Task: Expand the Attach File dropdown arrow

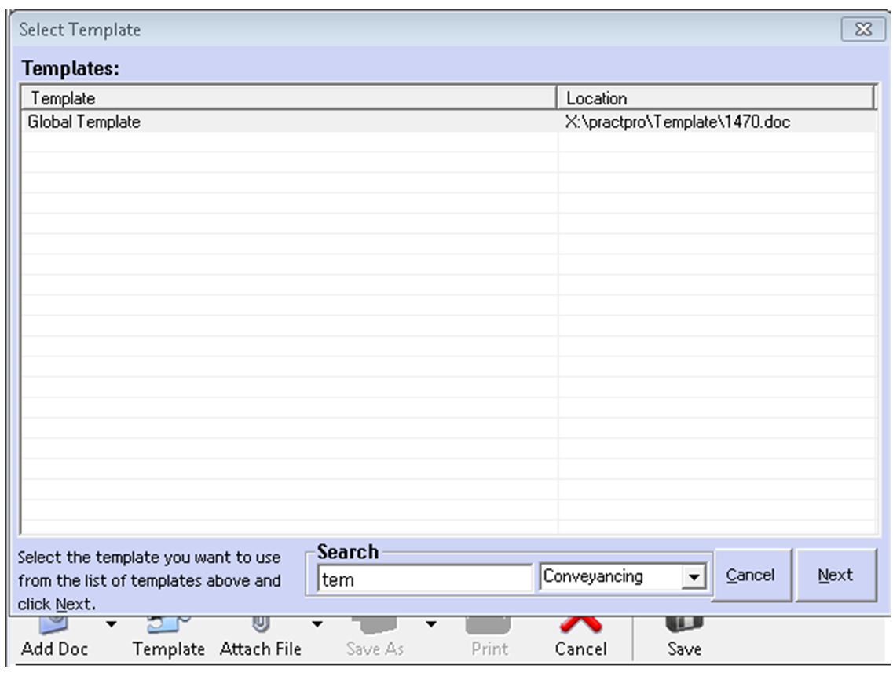Action: 317,625
